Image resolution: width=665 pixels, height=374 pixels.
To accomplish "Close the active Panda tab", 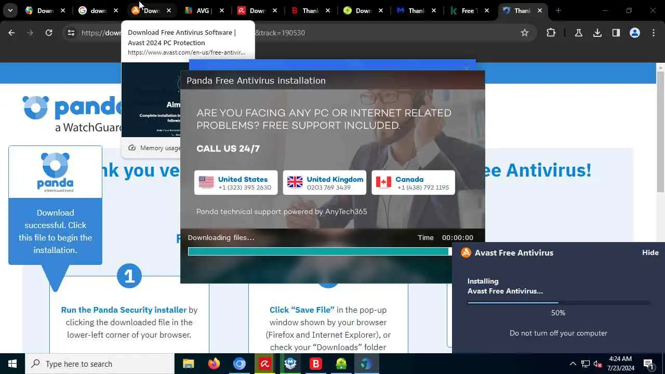I will pyautogui.click(x=540, y=10).
